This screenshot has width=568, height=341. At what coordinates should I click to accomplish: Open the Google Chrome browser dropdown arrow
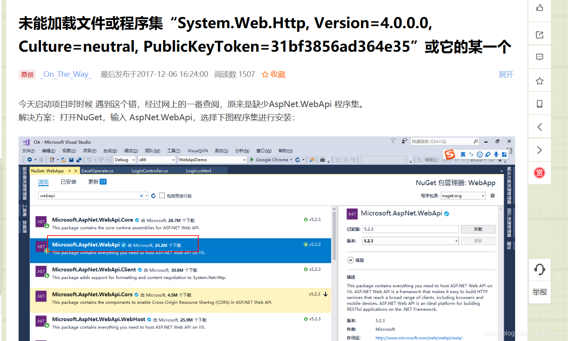[x=291, y=160]
